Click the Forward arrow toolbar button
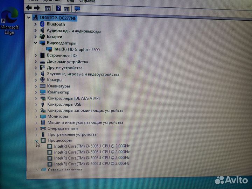Image resolution: width=252 pixels, height=189 pixels. tap(37, 8)
